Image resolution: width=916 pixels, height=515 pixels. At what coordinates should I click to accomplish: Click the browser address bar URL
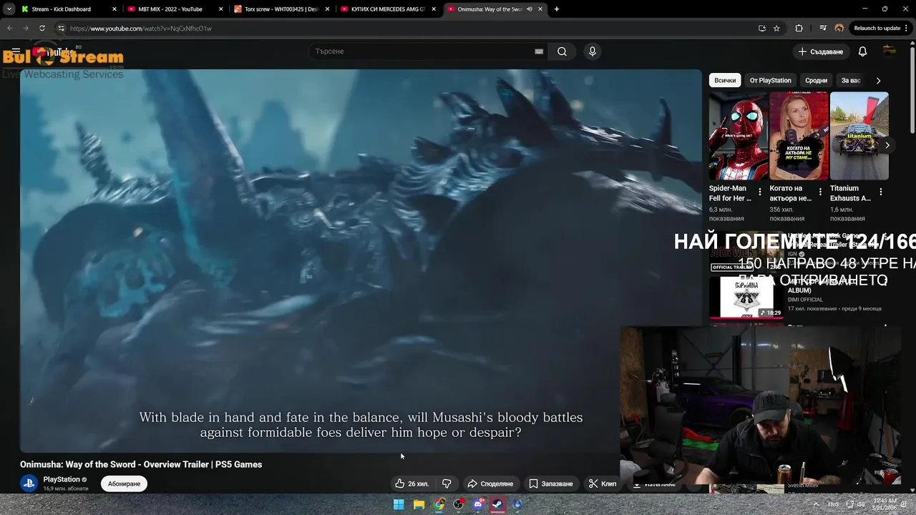(141, 29)
